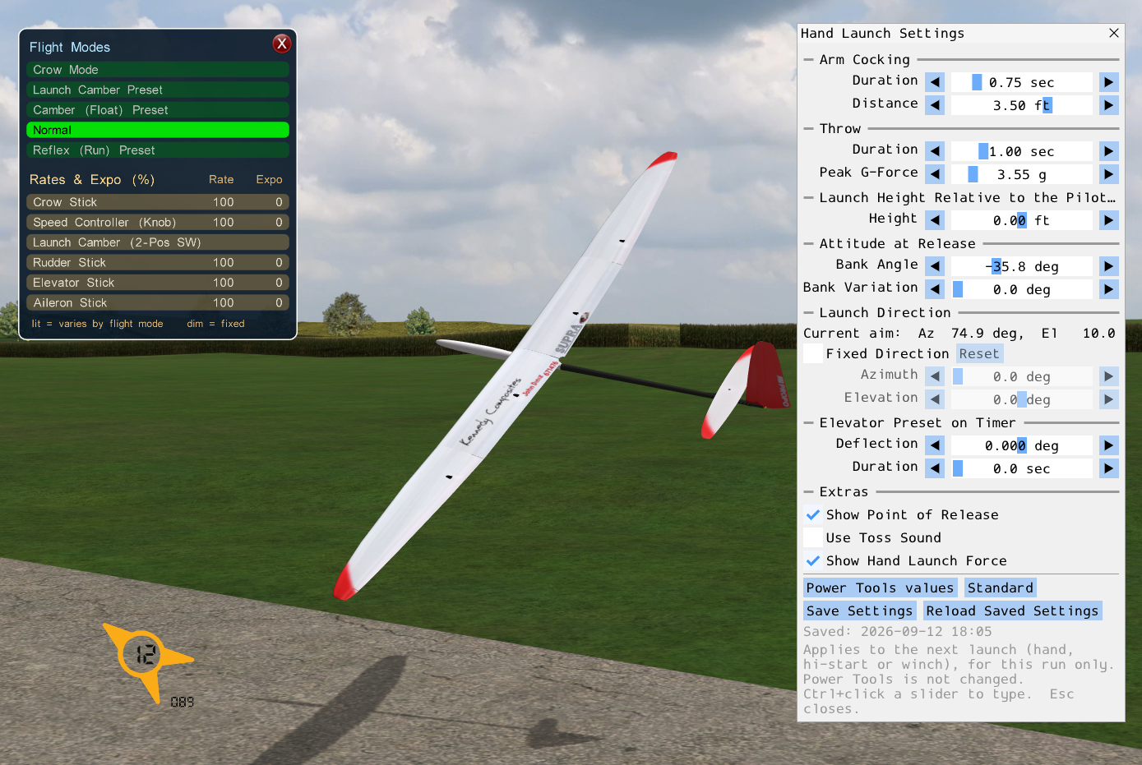Collapse Elevator Preset on Timer section
Image resolution: width=1142 pixels, height=765 pixels.
808,422
